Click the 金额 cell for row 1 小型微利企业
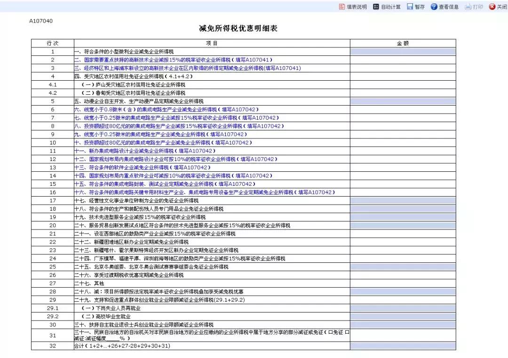508x358 pixels. click(x=402, y=51)
